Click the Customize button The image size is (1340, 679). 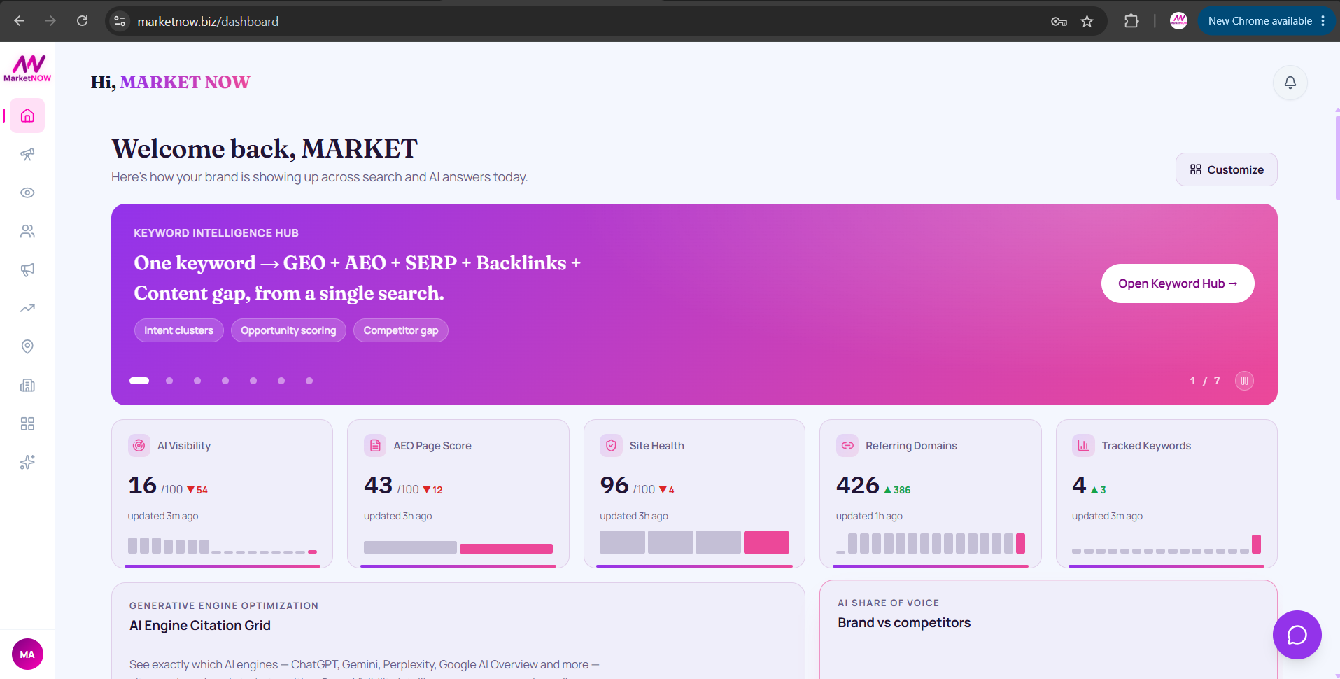coord(1226,169)
